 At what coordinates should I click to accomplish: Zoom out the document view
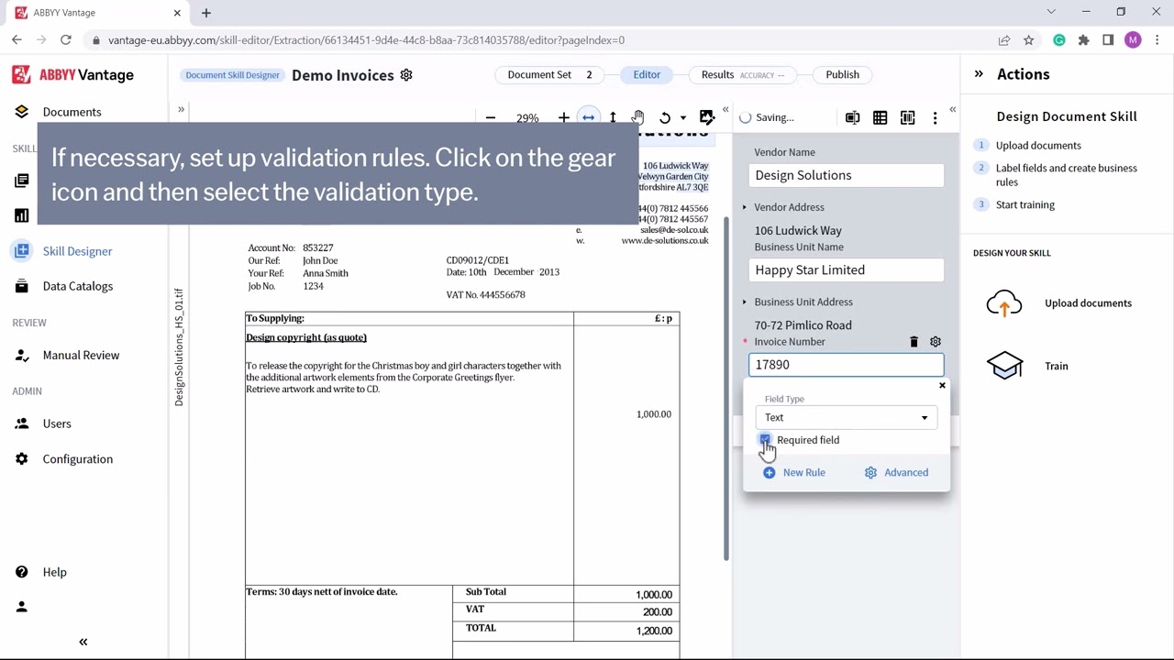point(491,117)
